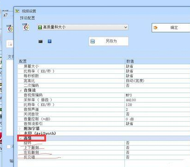Select the 反交错 row
Screen dimensions: 190x167
click(x=104, y=157)
